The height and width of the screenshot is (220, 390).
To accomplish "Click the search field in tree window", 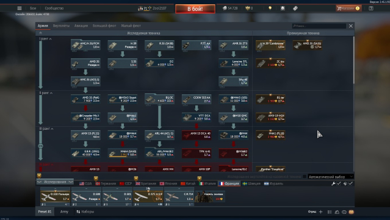I will (319, 26).
